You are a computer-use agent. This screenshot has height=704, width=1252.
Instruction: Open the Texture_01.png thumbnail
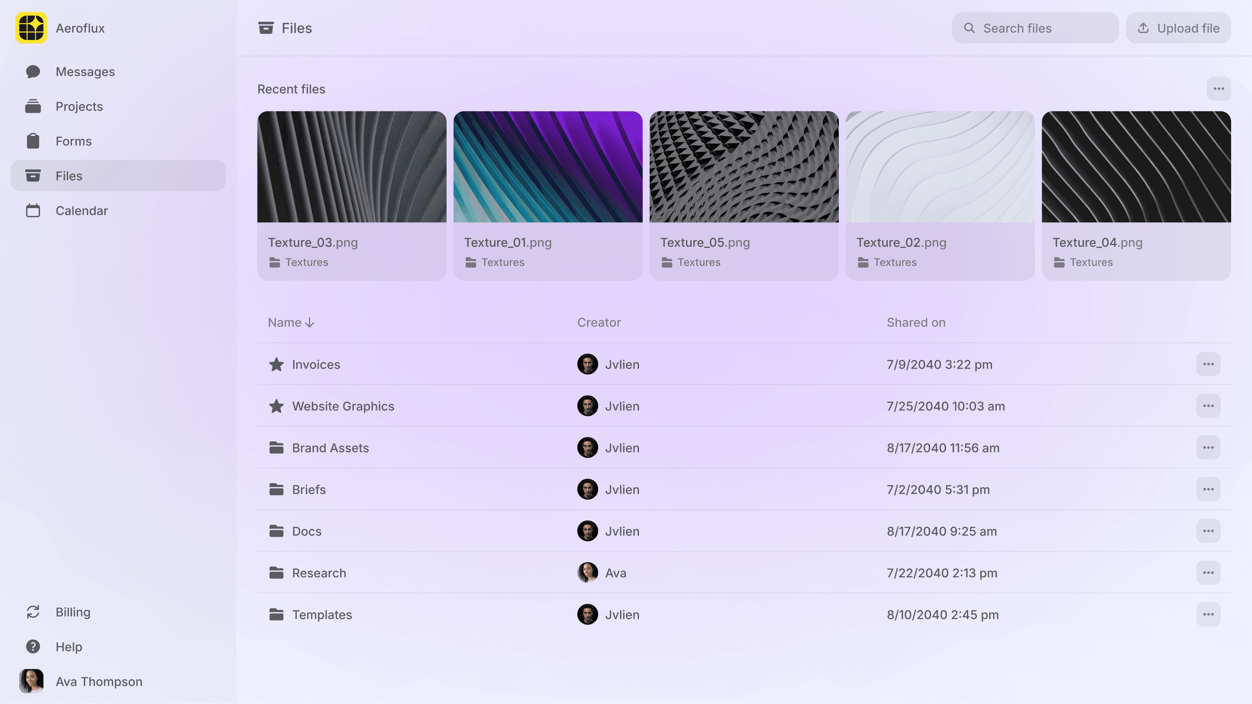tap(548, 167)
